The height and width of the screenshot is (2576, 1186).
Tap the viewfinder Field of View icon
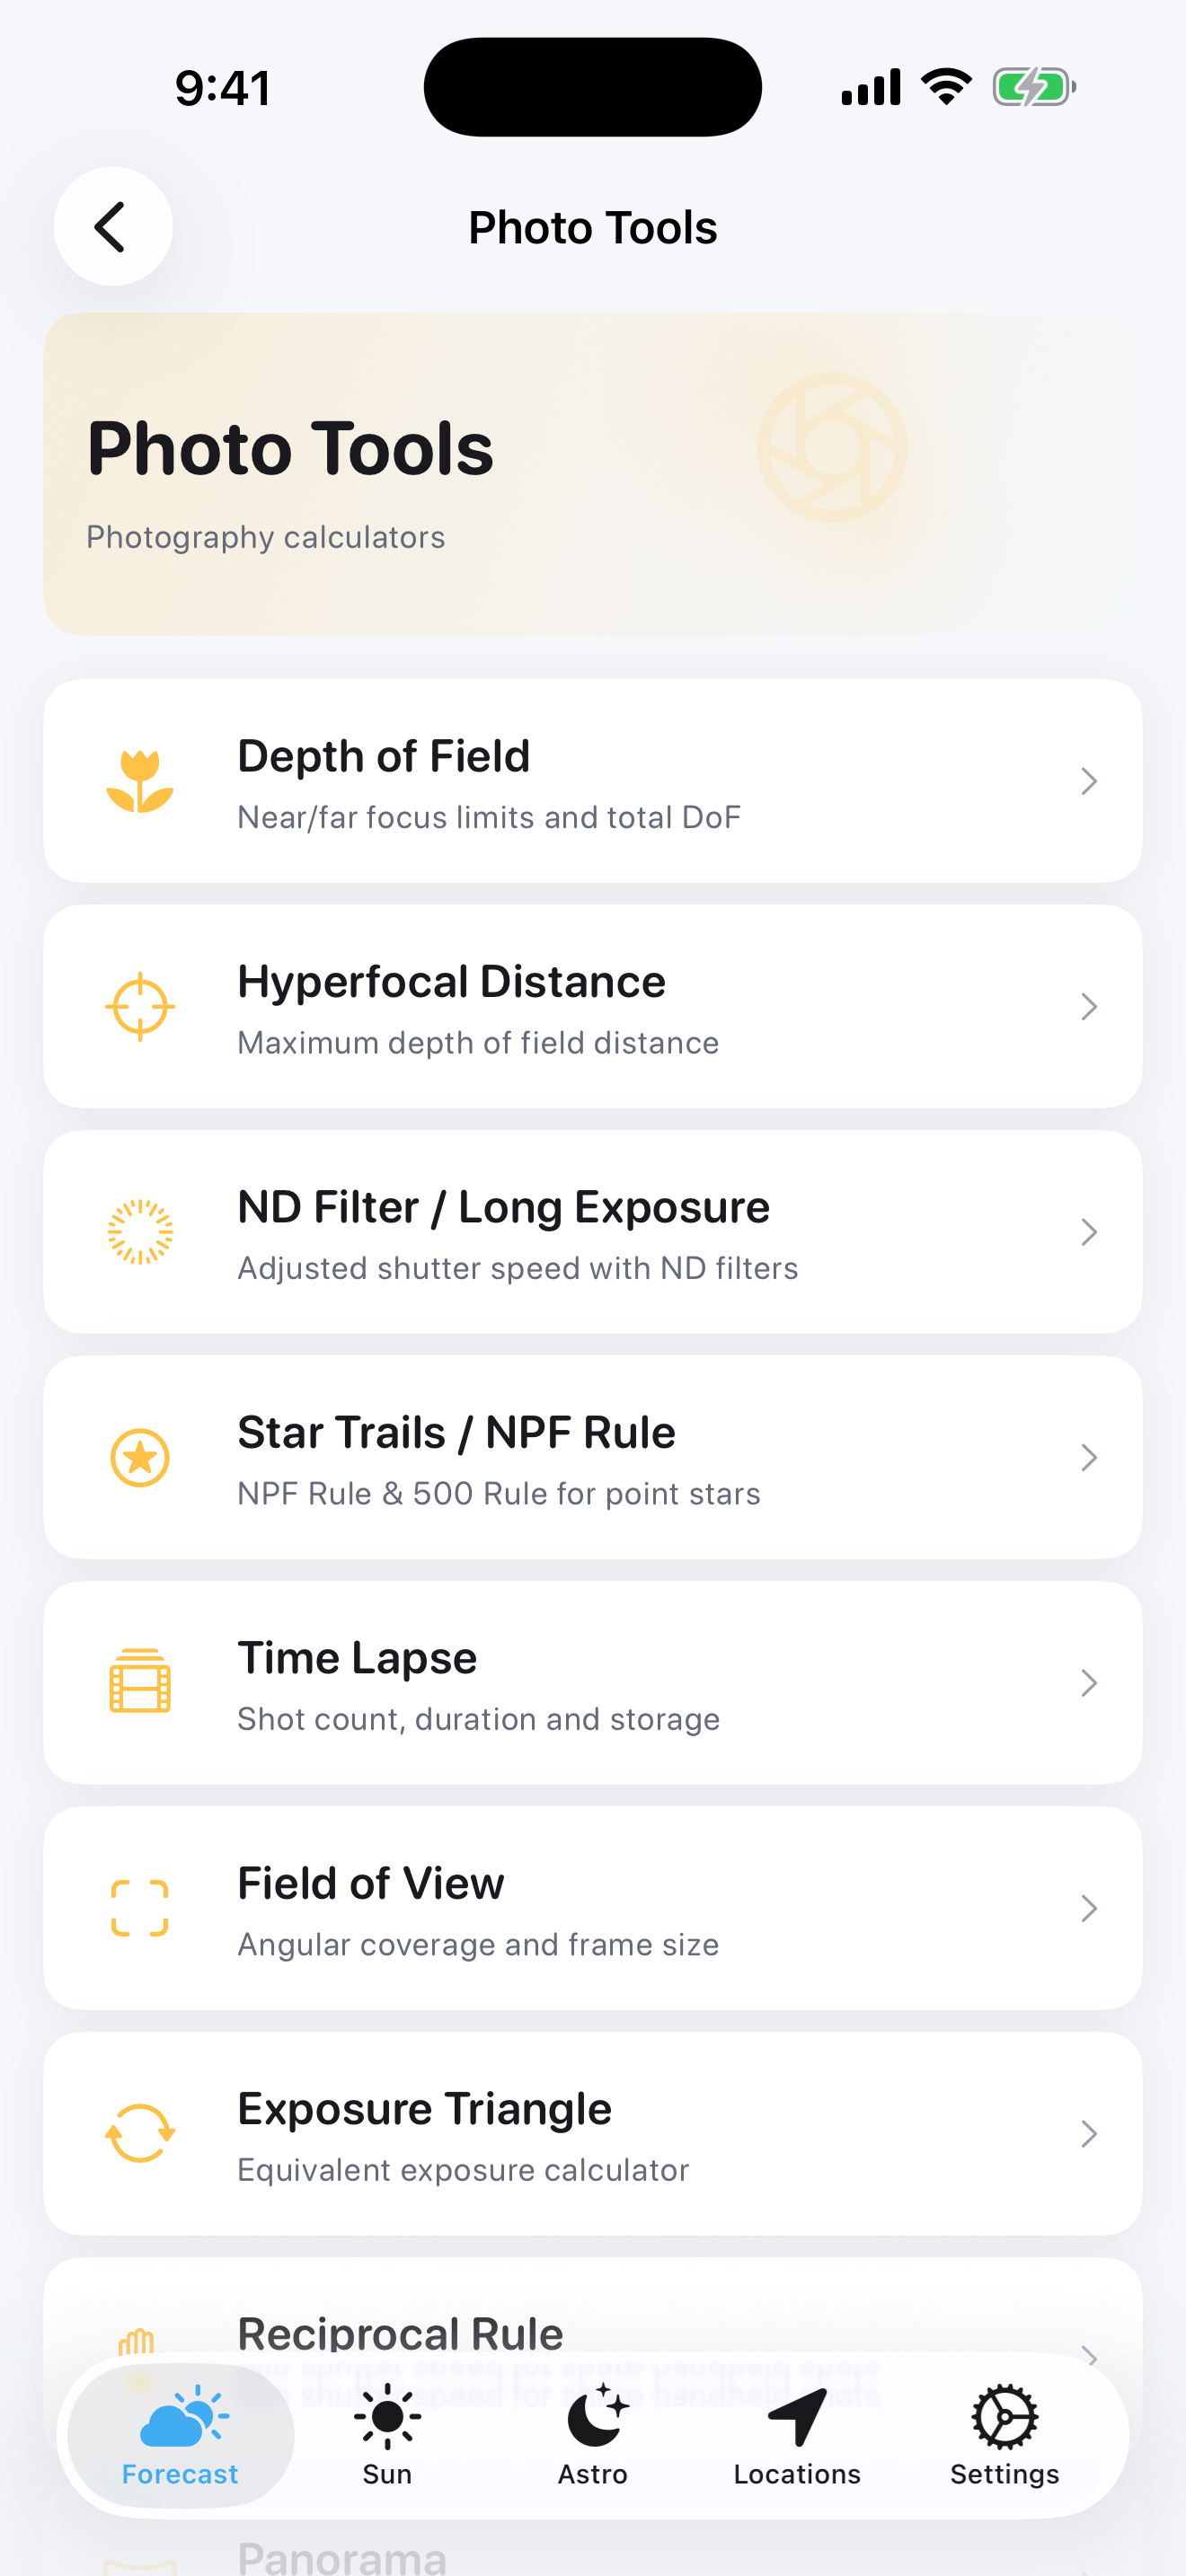click(x=140, y=1908)
